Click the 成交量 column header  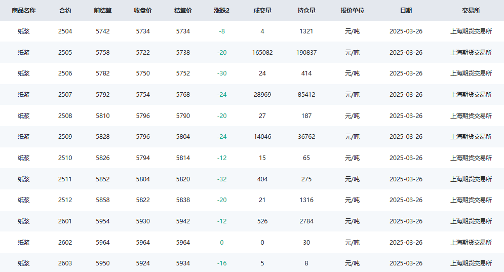[262, 11]
